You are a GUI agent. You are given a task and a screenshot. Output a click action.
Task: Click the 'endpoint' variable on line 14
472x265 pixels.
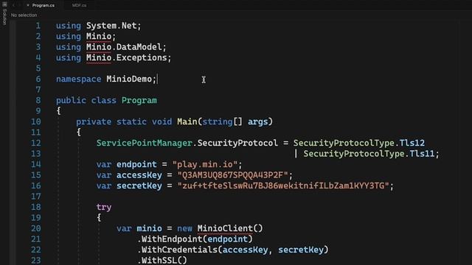click(136, 164)
